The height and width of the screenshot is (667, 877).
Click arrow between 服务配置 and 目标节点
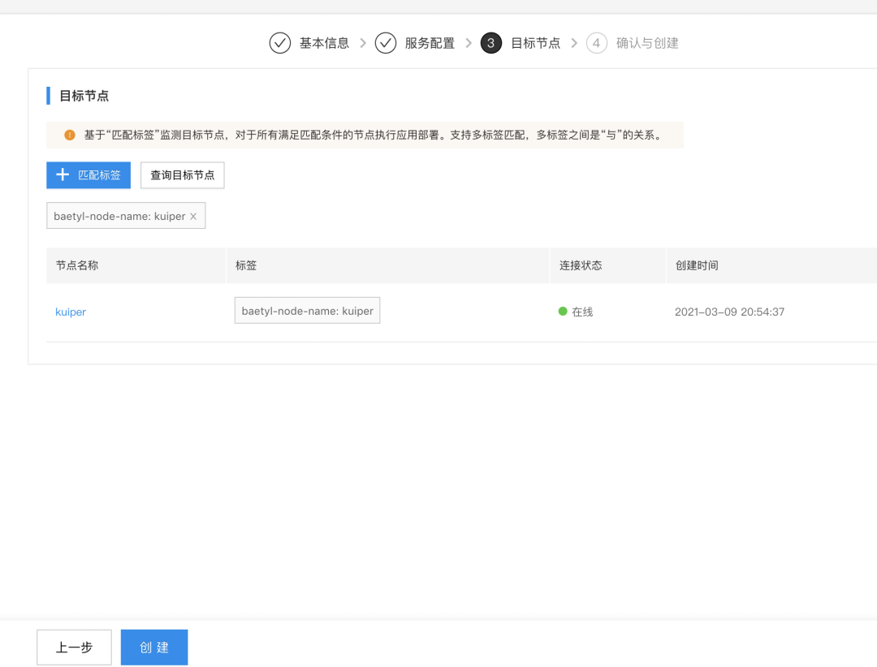pos(469,43)
